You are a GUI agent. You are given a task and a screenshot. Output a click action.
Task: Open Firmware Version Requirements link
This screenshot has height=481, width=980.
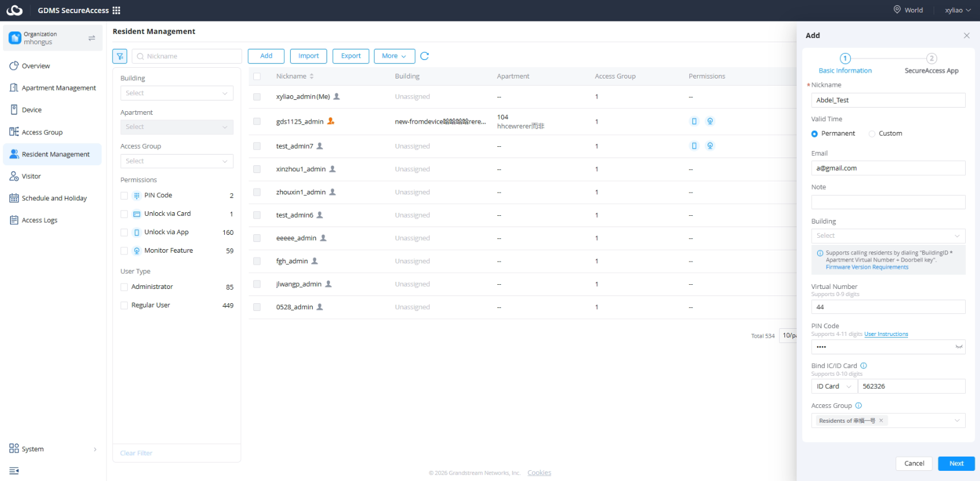click(x=867, y=267)
